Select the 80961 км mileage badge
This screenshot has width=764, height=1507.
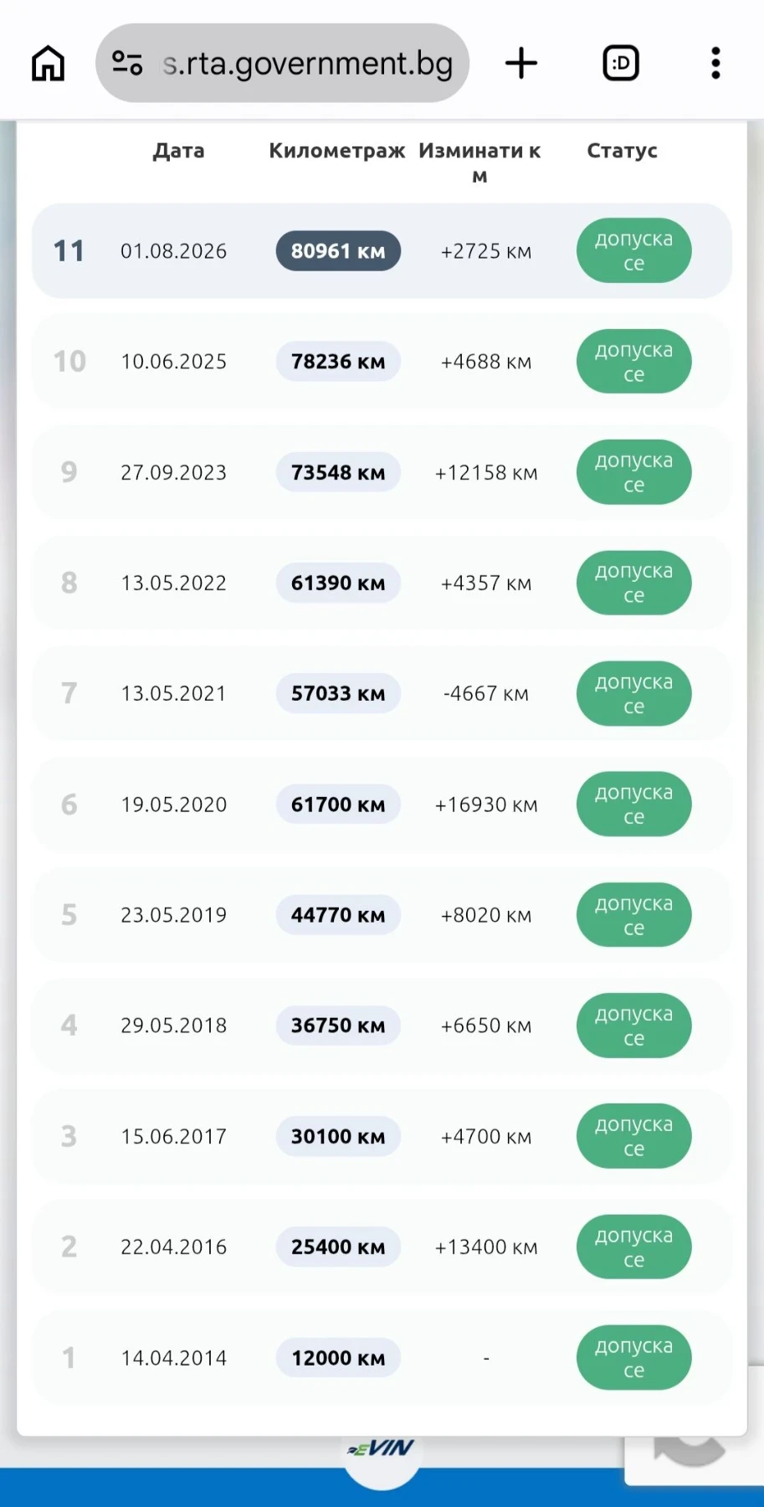pos(338,251)
